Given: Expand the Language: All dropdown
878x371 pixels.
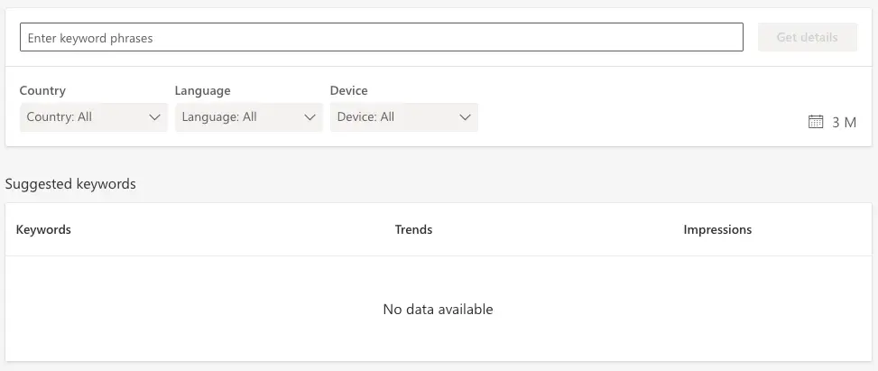Looking at the screenshot, I should point(249,117).
